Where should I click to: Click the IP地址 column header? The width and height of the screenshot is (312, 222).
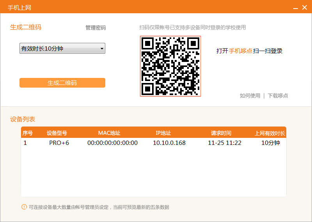click(163, 133)
